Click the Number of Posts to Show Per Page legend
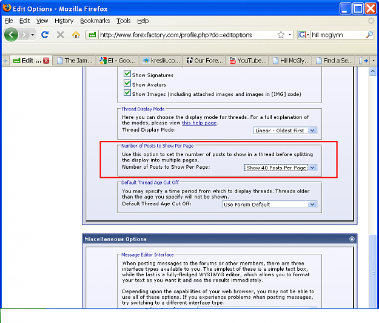Image resolution: width=379 pixels, height=323 pixels. pos(157,146)
